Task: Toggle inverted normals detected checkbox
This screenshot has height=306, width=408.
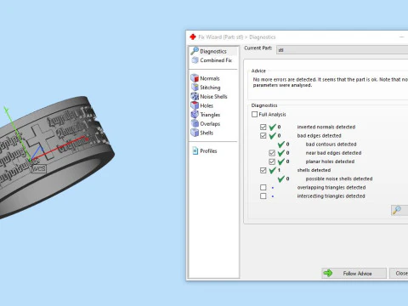Action: (x=263, y=127)
